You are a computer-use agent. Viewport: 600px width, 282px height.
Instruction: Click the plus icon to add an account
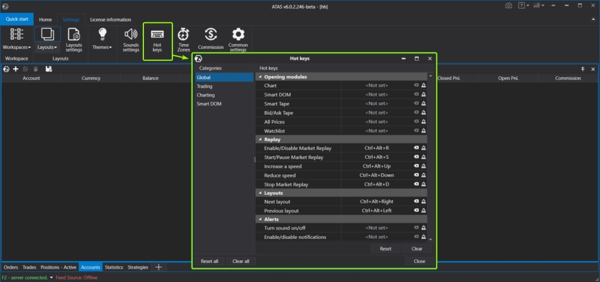click(x=16, y=69)
